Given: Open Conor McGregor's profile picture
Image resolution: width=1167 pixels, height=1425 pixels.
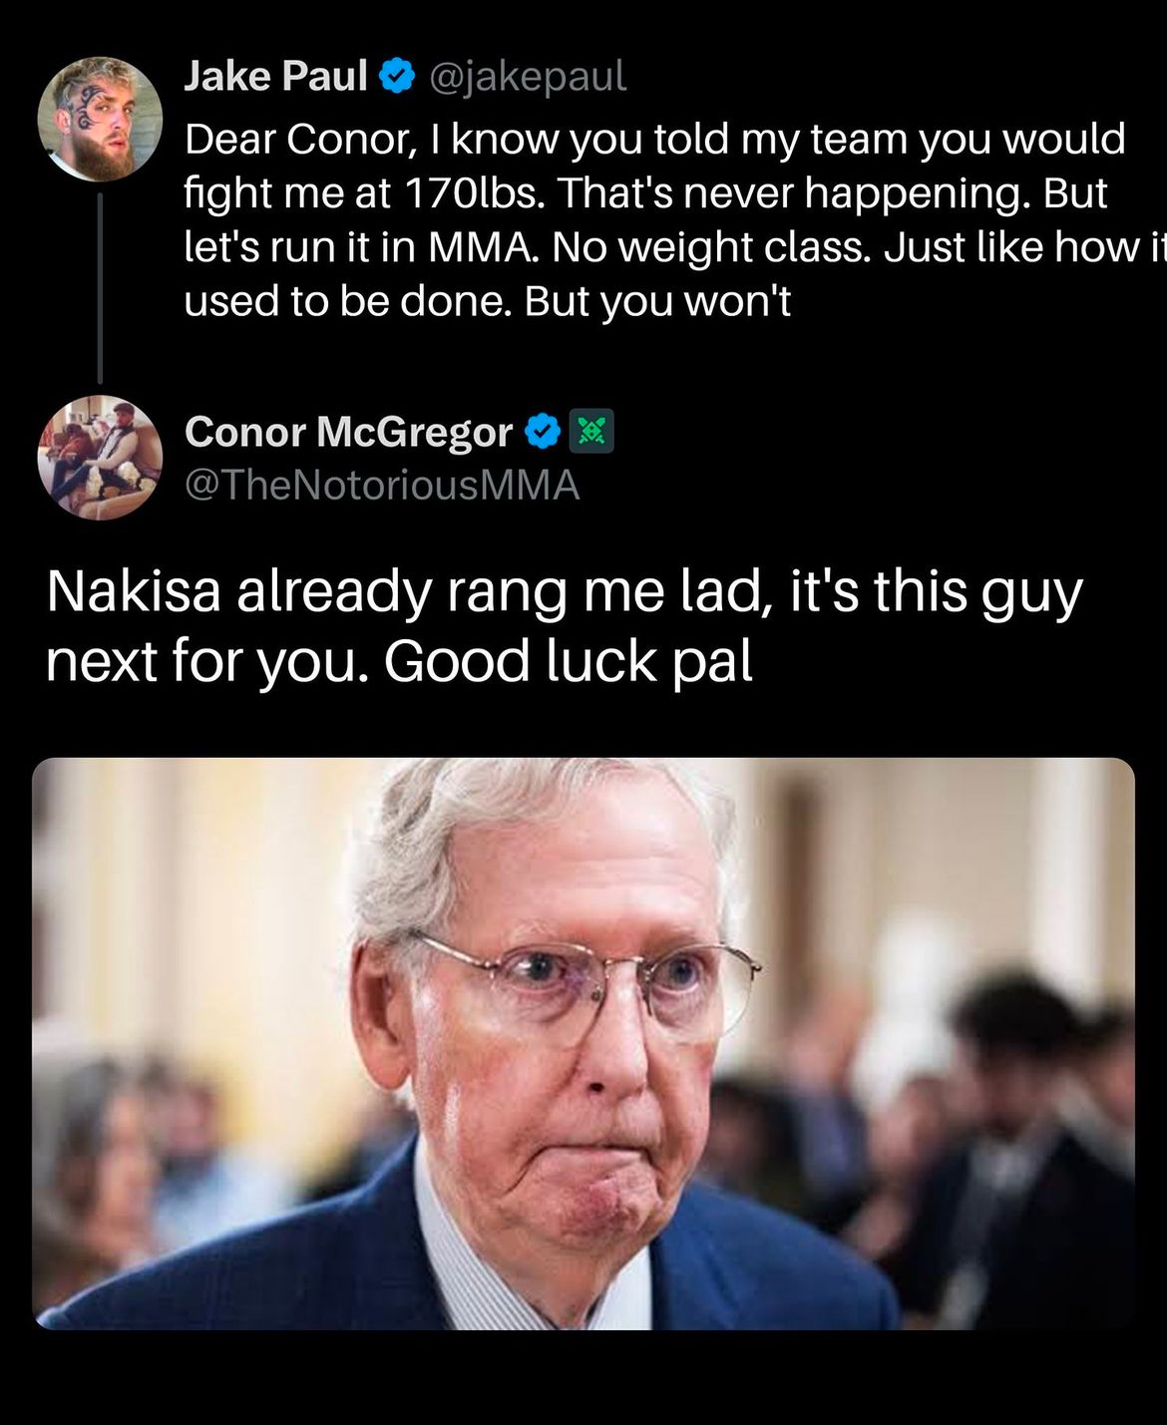Looking at the screenshot, I should pos(100,458).
